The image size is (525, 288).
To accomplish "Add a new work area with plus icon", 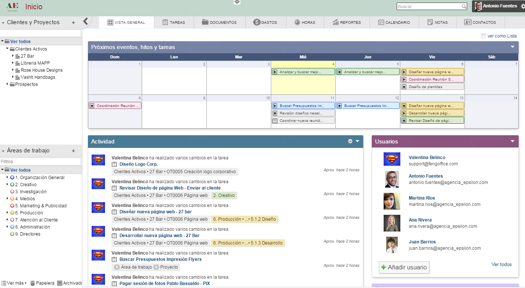I will (x=73, y=151).
